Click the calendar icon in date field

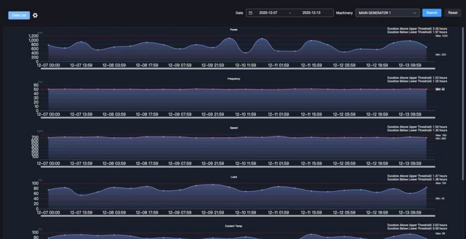pos(250,13)
